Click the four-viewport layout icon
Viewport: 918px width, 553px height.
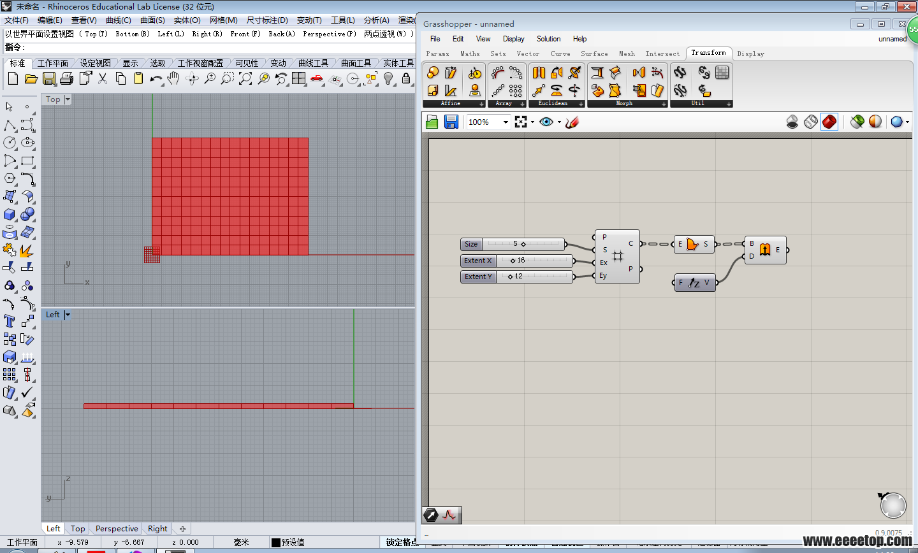(299, 79)
